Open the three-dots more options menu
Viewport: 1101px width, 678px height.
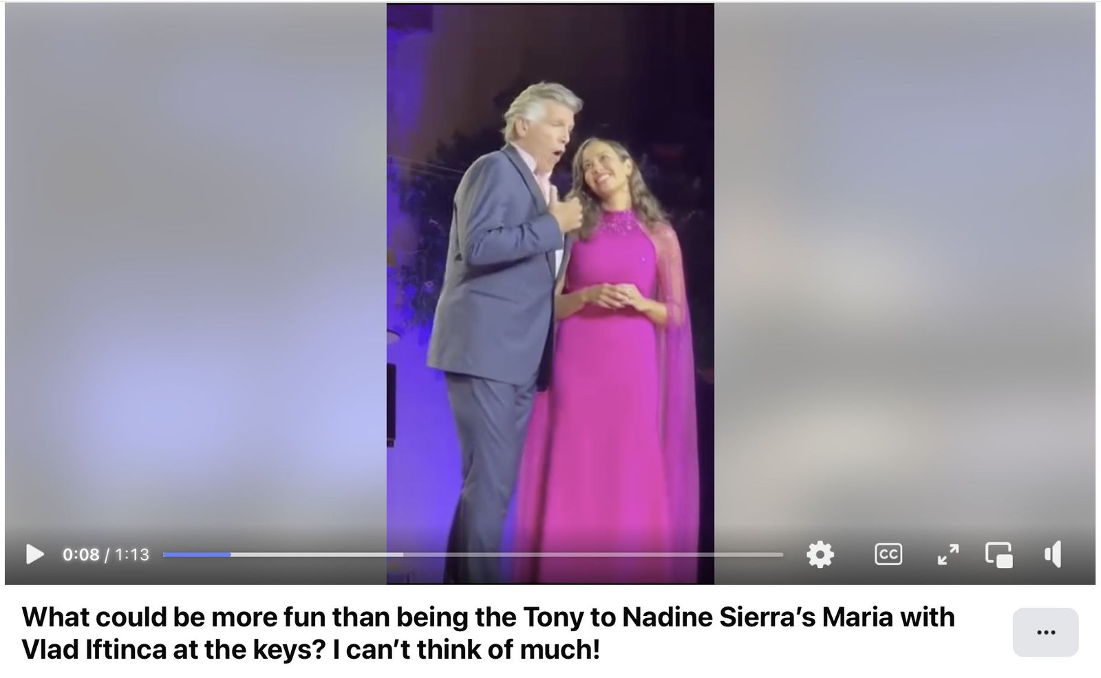[1045, 632]
